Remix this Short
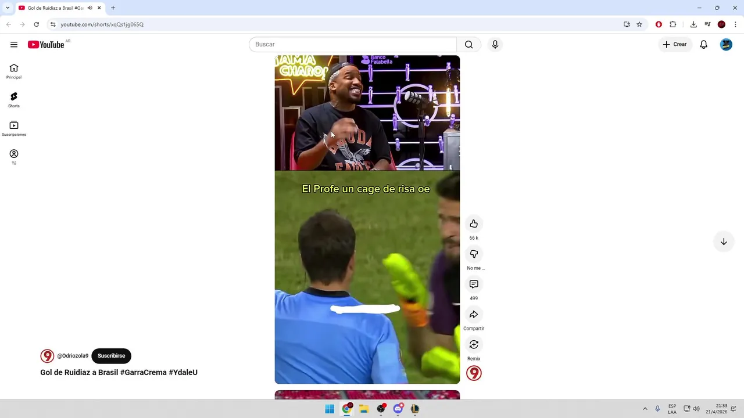This screenshot has width=744, height=418. 474,345
